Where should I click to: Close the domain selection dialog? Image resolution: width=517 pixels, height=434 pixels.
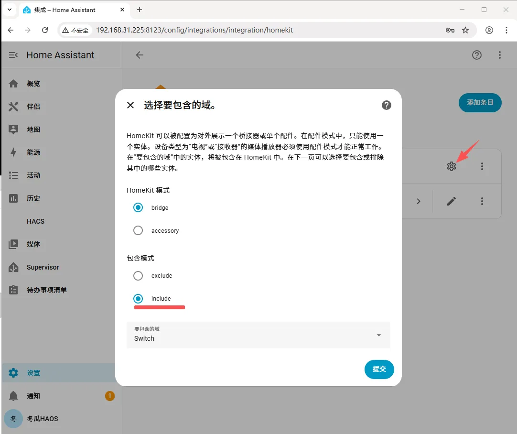pos(130,105)
